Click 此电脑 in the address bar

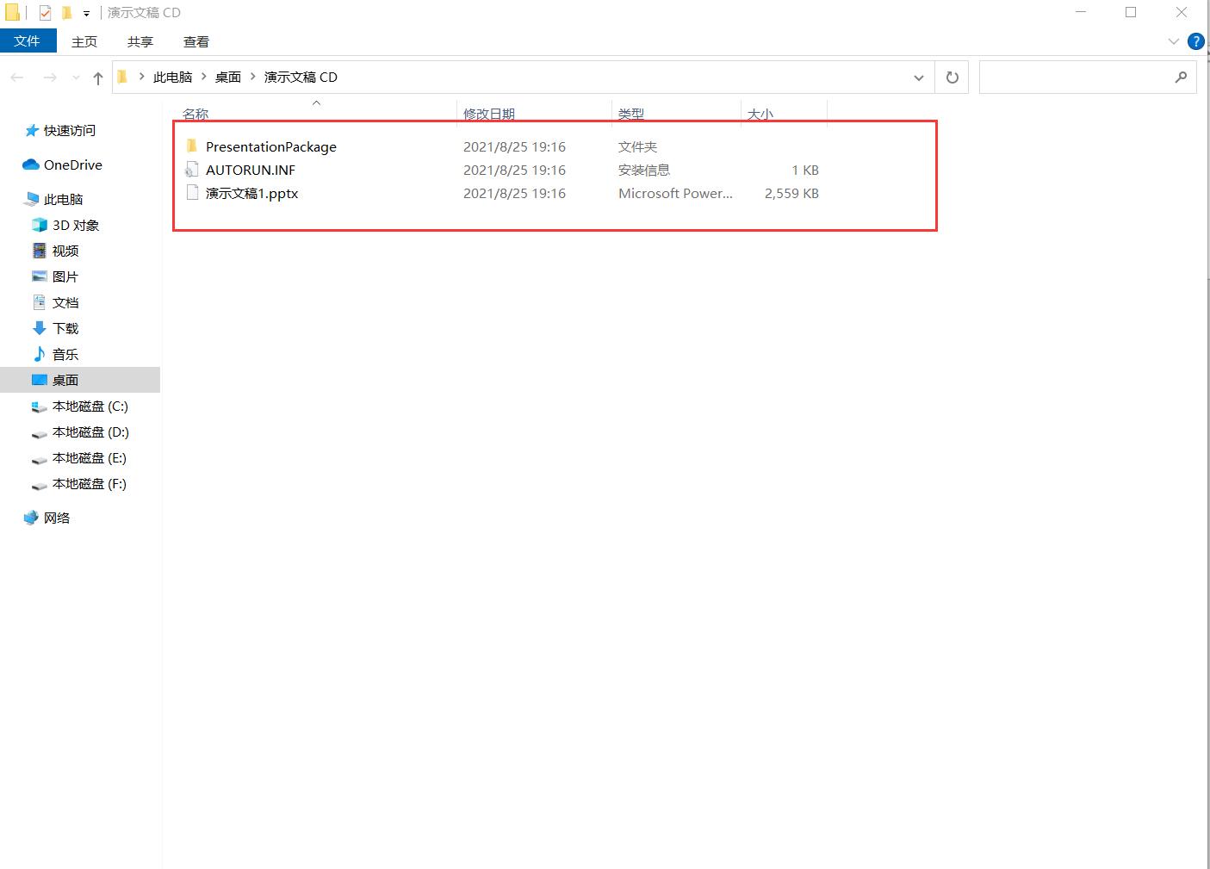click(x=172, y=78)
